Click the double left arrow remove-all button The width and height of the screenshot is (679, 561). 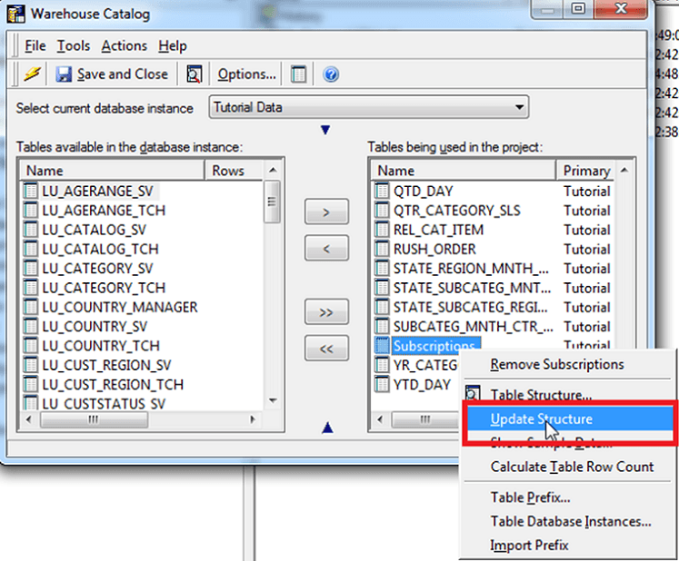click(327, 347)
